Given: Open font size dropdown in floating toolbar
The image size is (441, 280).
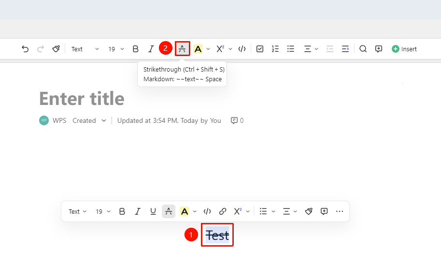Looking at the screenshot, I should click(x=103, y=211).
